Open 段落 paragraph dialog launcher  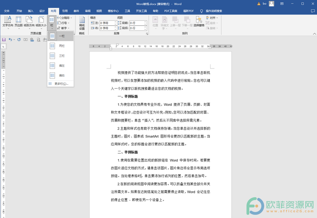click(x=147, y=34)
